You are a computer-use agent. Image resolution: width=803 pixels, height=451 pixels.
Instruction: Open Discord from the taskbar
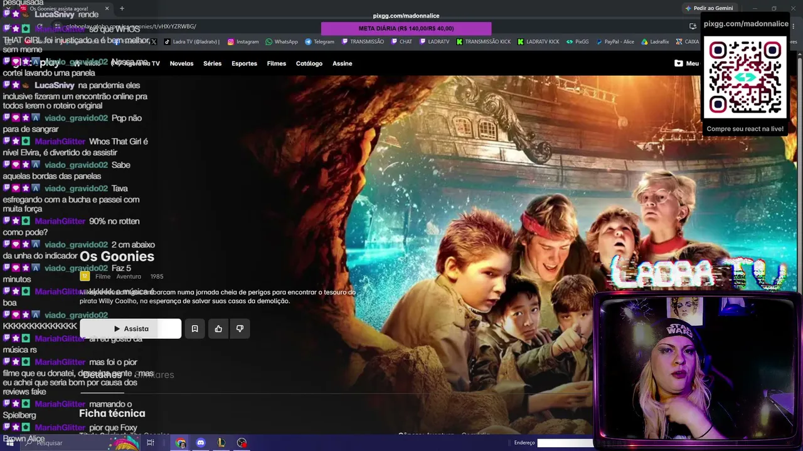pyautogui.click(x=201, y=443)
